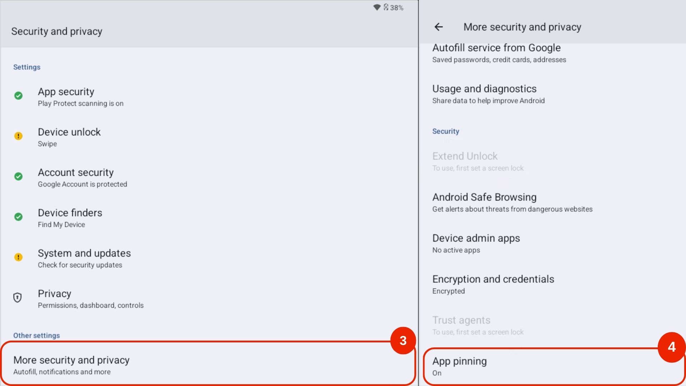Select Android Safe Browsing option

coord(512,202)
